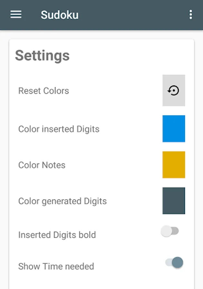Tap the Inserted Digits bold label

tap(57, 235)
